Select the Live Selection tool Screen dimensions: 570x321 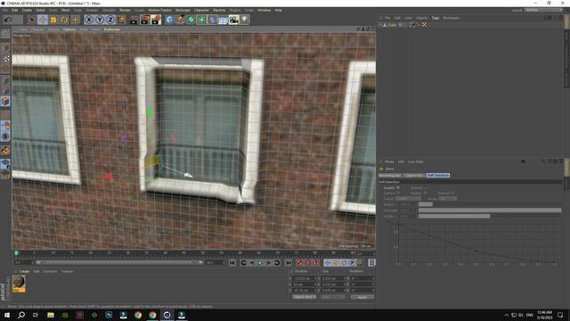click(32, 20)
